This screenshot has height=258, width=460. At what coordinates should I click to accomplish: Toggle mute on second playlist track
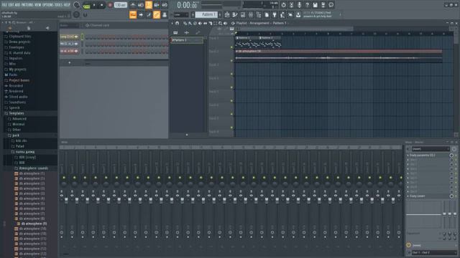[x=231, y=60]
